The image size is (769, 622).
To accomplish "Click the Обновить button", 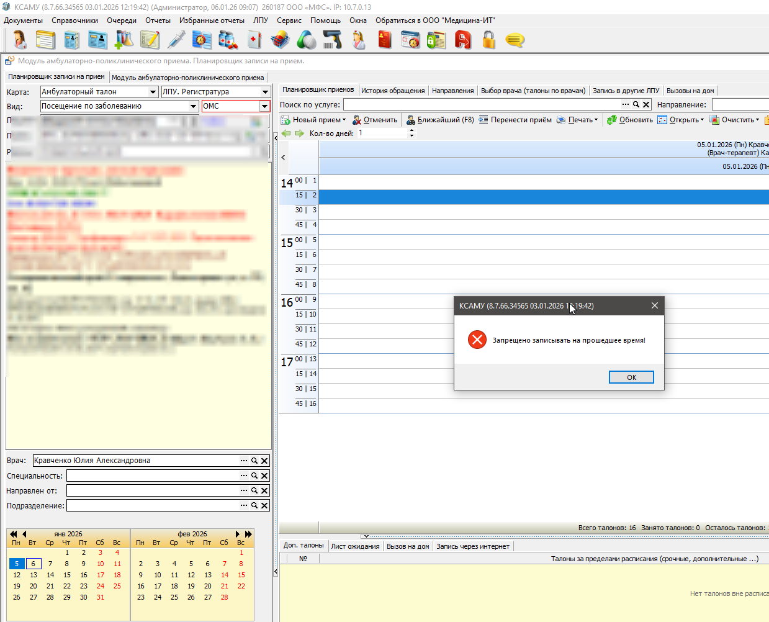I will (629, 120).
